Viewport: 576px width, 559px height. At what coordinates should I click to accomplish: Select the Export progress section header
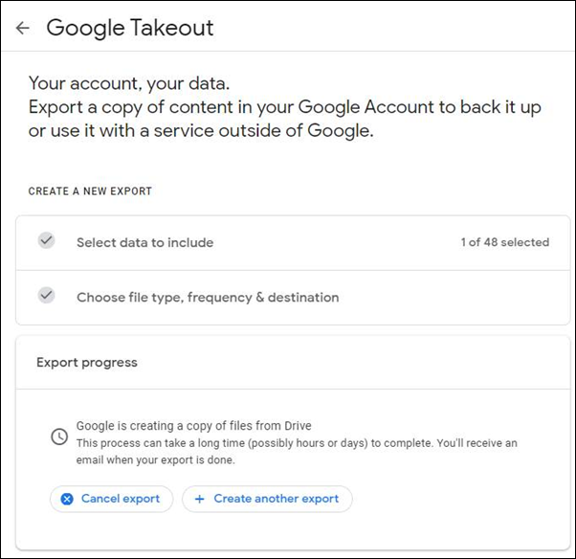click(x=87, y=363)
